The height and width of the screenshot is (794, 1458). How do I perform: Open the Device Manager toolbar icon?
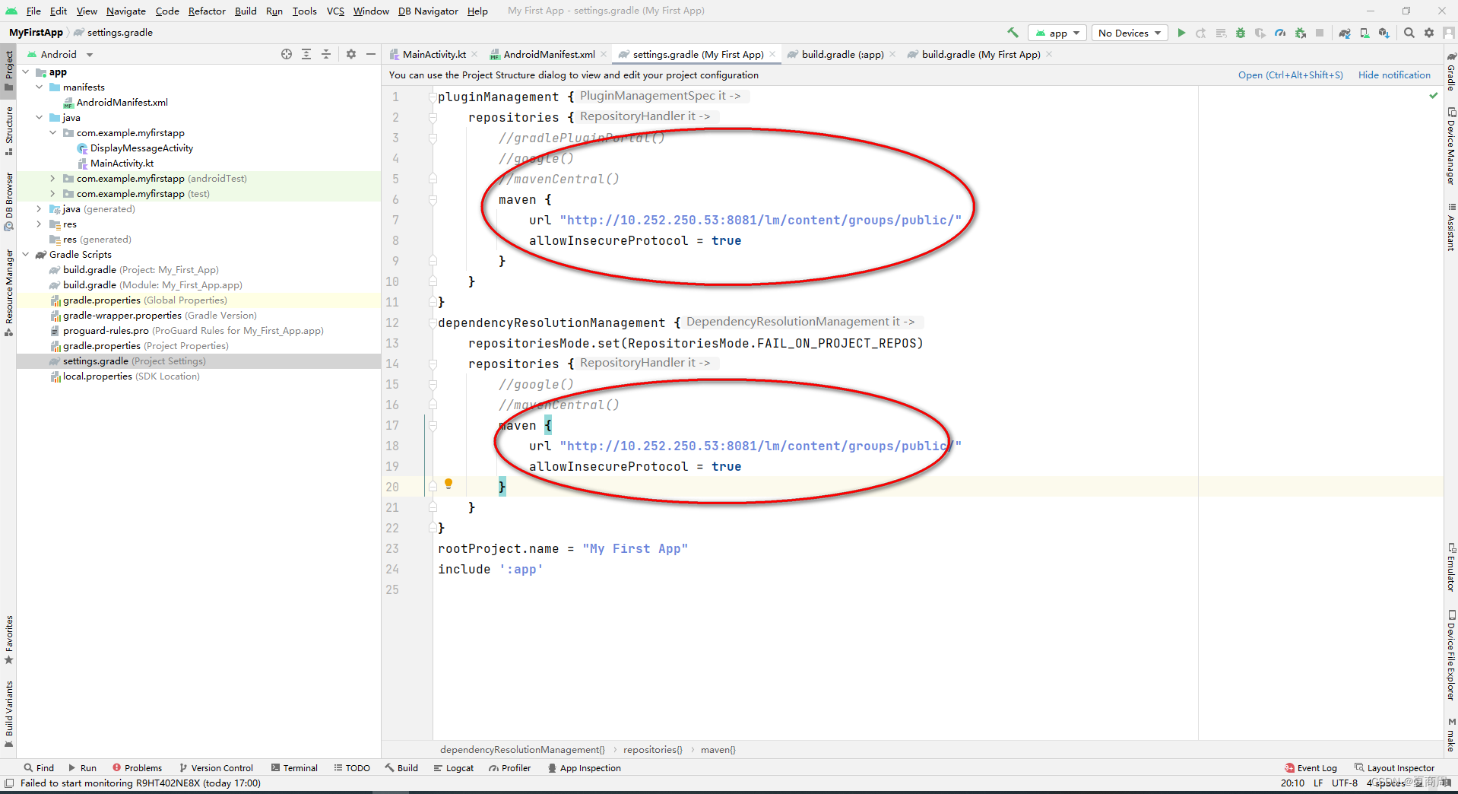click(x=1364, y=33)
